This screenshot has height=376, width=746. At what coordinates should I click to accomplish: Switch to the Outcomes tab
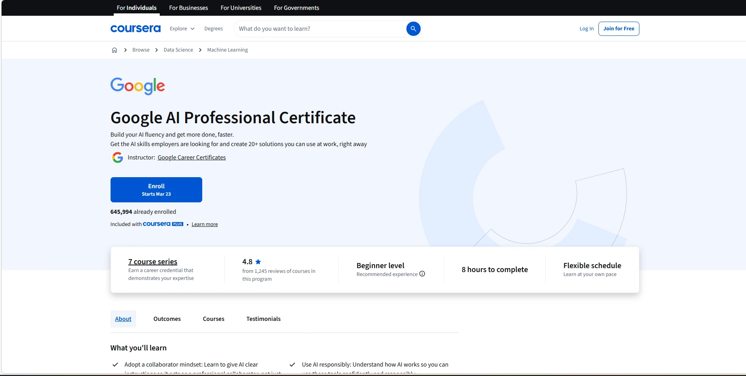point(167,319)
